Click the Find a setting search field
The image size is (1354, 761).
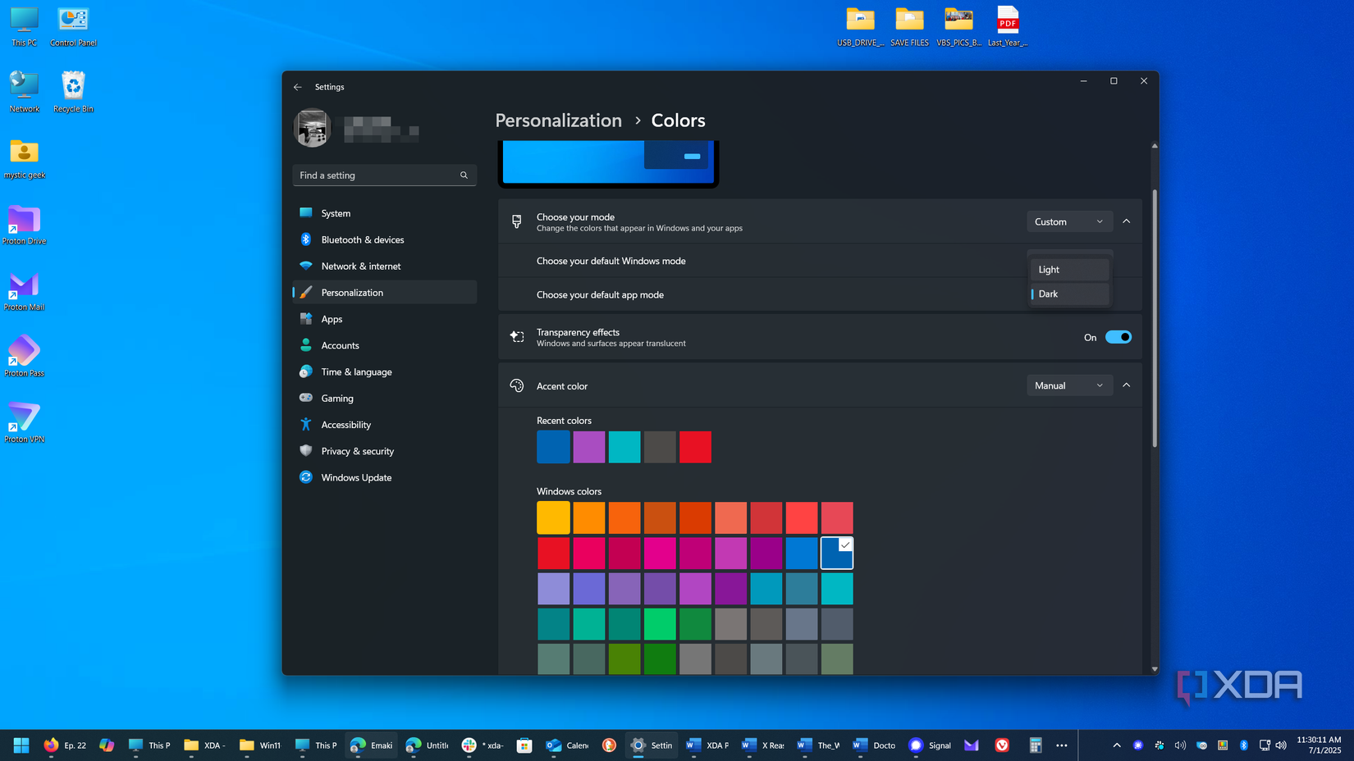tap(384, 175)
